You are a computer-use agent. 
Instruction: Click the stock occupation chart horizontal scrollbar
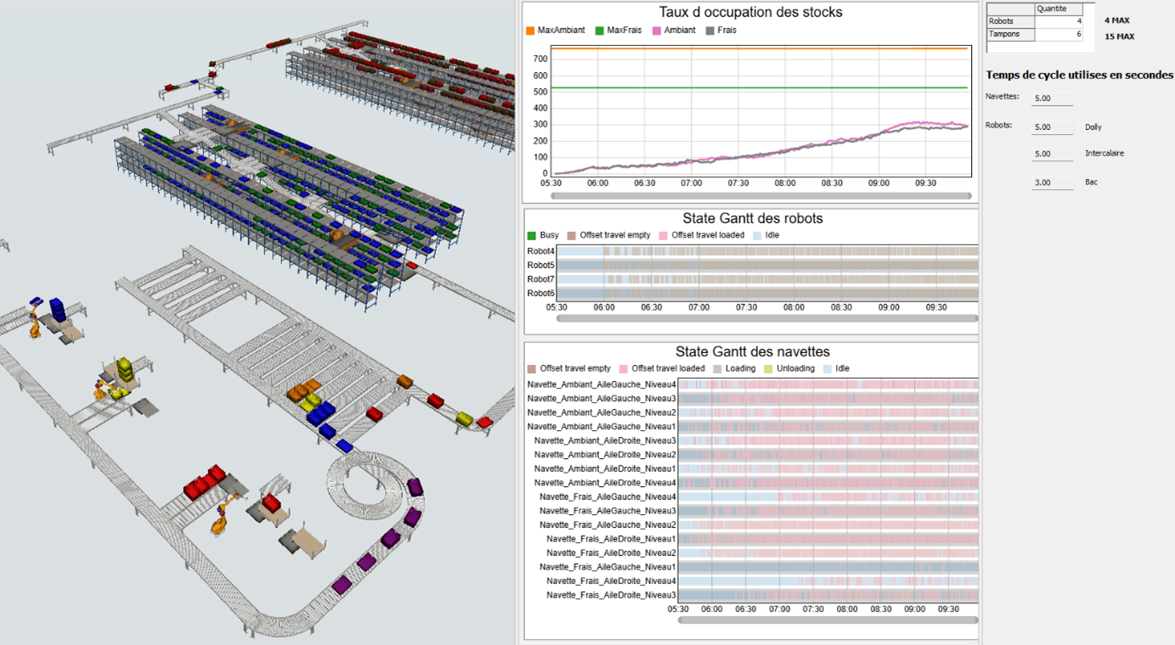(x=761, y=196)
